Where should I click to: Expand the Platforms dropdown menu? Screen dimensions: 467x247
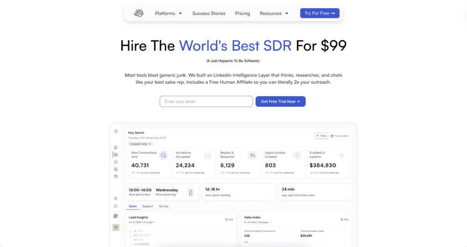168,13
